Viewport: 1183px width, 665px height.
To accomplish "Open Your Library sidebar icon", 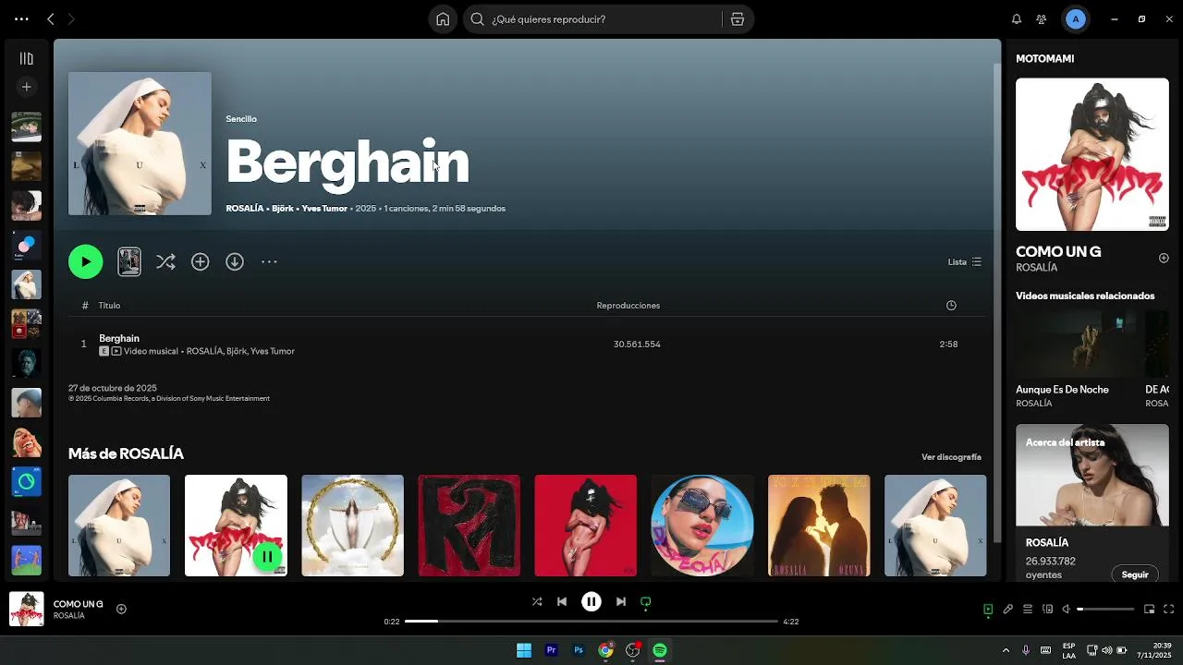I will [26, 58].
